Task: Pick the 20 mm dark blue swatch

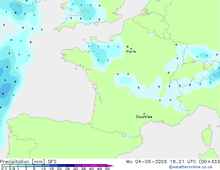Action: click(x=62, y=165)
